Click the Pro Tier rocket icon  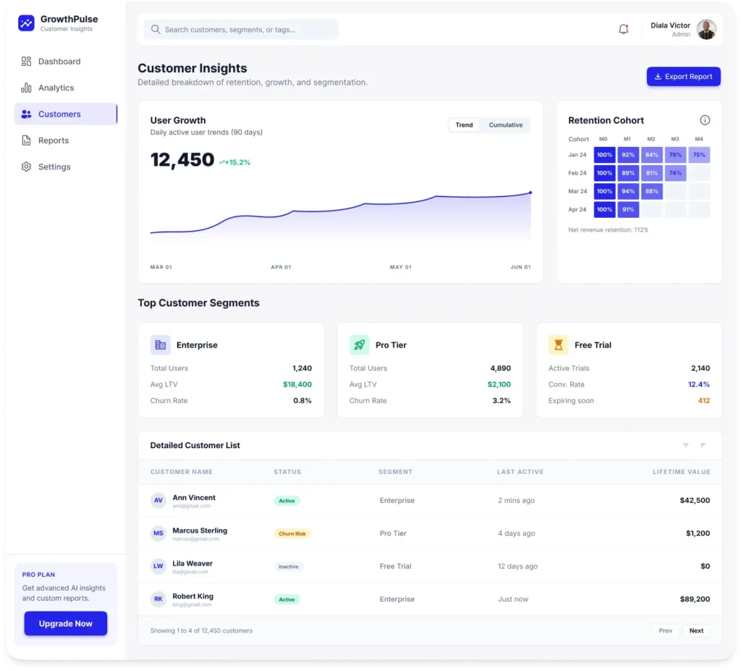click(360, 345)
